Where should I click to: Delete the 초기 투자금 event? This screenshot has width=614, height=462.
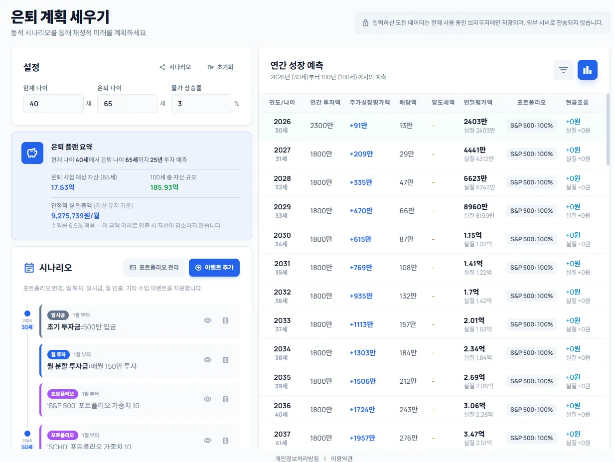point(225,320)
